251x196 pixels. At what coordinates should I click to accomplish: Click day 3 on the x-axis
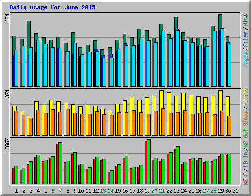tap(31, 191)
